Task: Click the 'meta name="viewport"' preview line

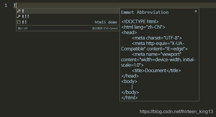Action: coord(156,54)
